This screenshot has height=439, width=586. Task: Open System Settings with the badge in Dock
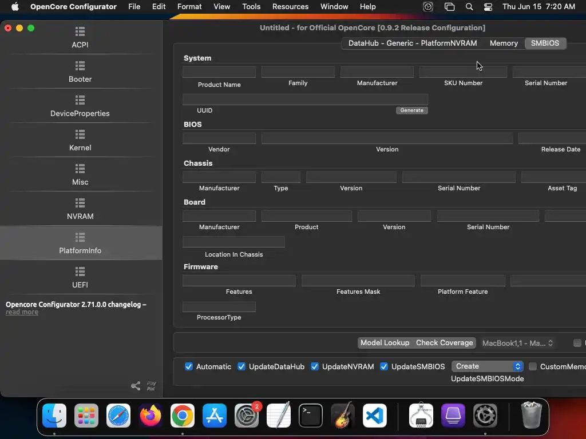[247, 415]
